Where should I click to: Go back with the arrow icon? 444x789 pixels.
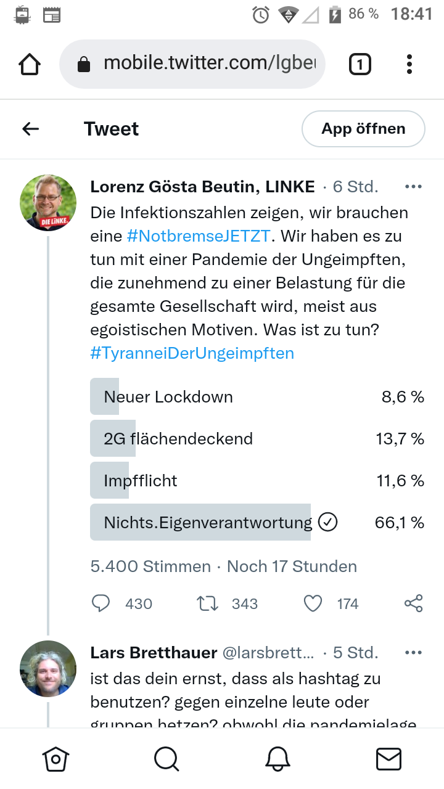[30, 129]
